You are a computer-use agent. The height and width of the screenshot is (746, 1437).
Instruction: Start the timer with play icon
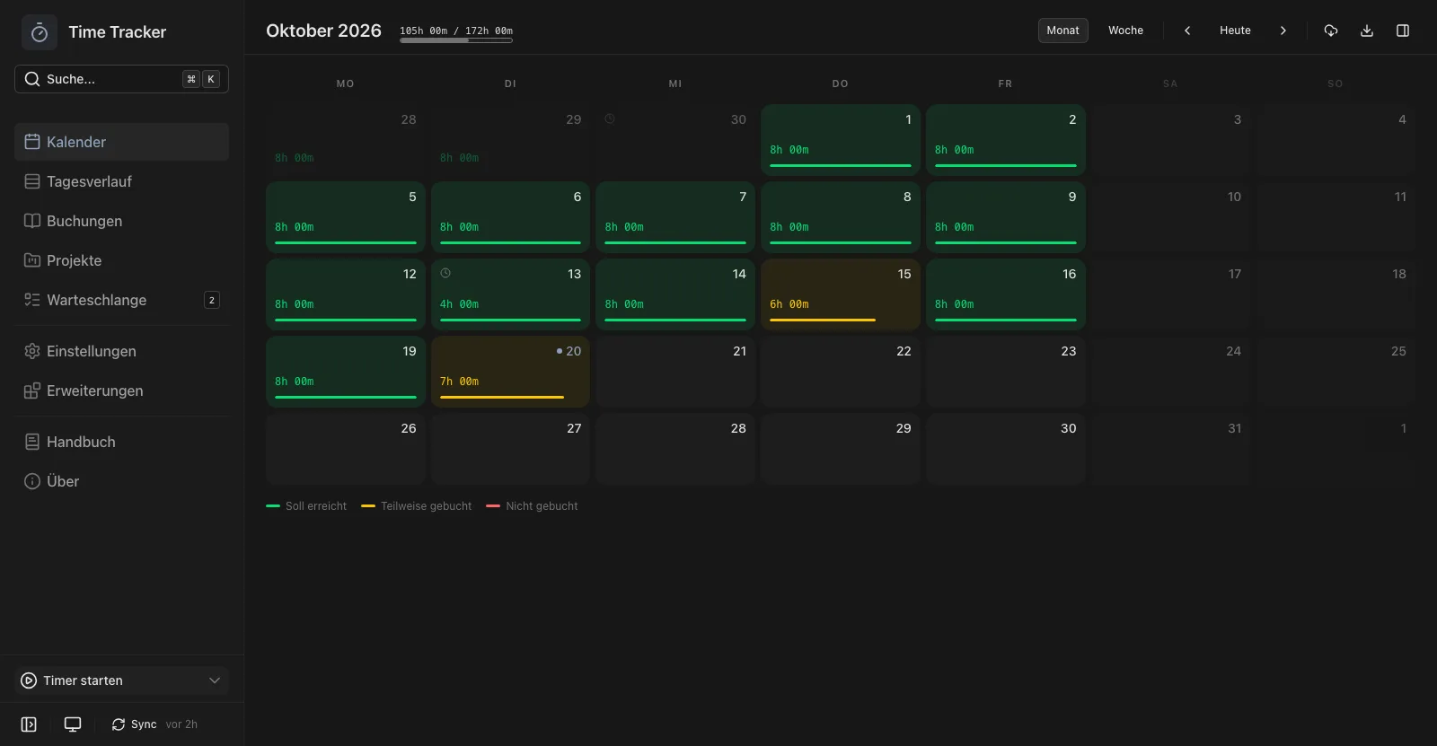(29, 680)
